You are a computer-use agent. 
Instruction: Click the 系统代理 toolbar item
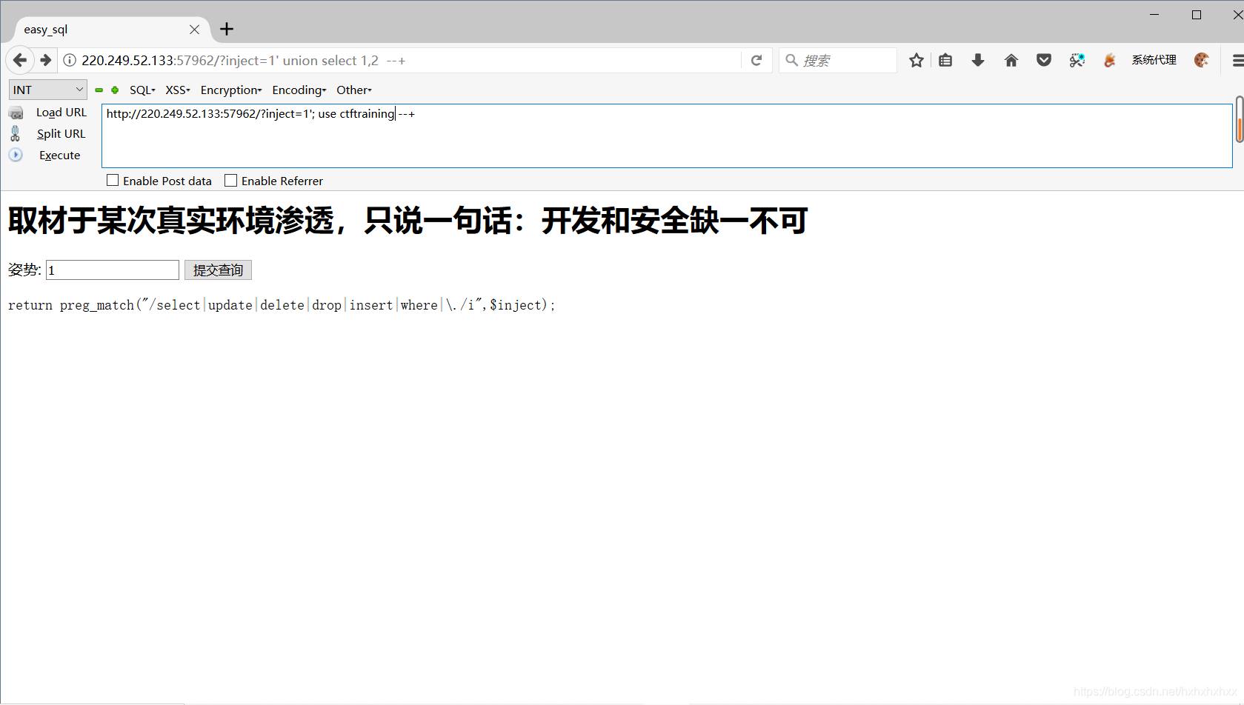coord(1154,60)
